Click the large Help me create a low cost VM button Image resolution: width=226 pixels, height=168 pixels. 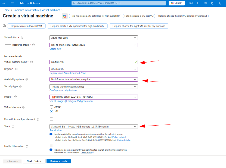tap(26, 26)
